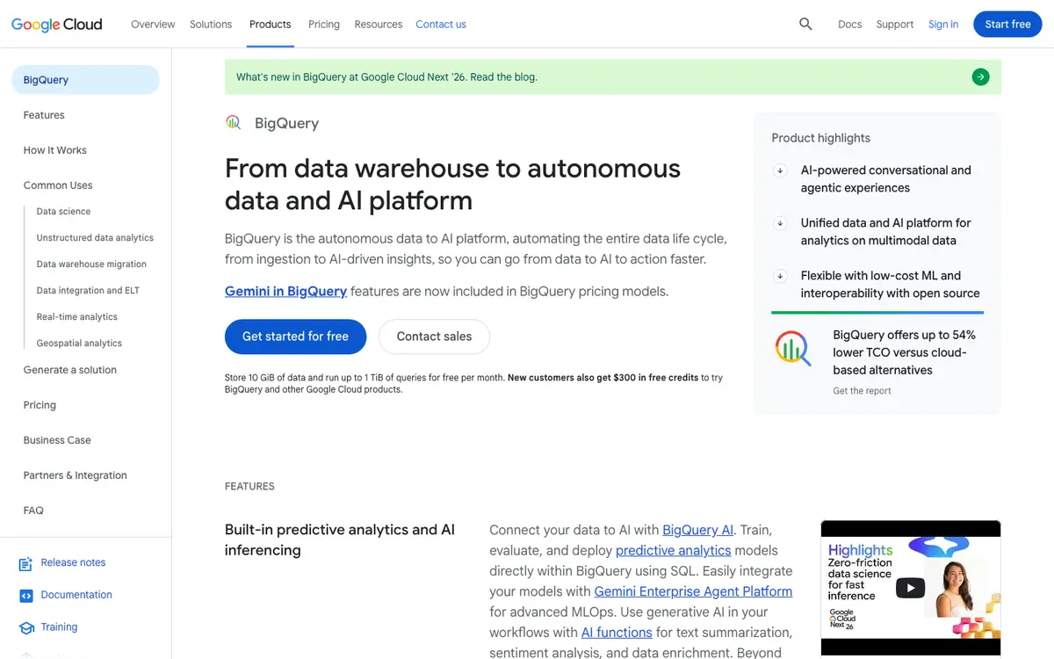Viewport: 1054px width, 659px height.
Task: Select Geospatial analytics in the sidebar
Action: tap(79, 344)
